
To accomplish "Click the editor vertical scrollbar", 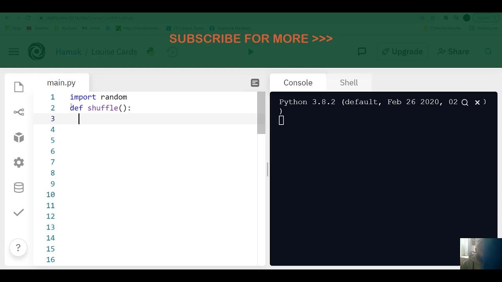I will point(261,113).
